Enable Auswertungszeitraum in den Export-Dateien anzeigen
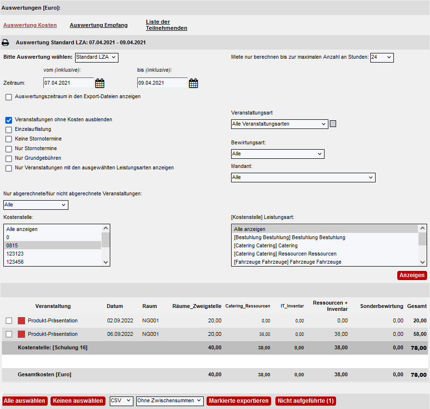 pos(9,97)
